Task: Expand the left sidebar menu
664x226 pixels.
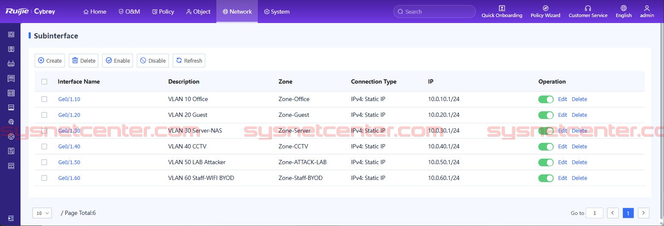Action: pyautogui.click(x=11, y=218)
